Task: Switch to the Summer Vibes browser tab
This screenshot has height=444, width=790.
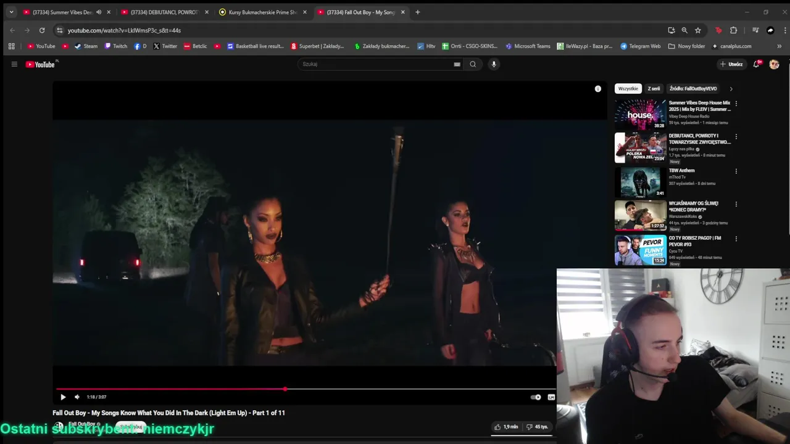Action: coord(67,12)
